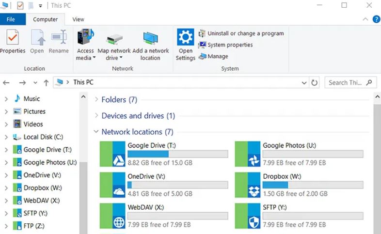
Task: Select OneDrive (V:) in navigation pane
Action: click(42, 175)
